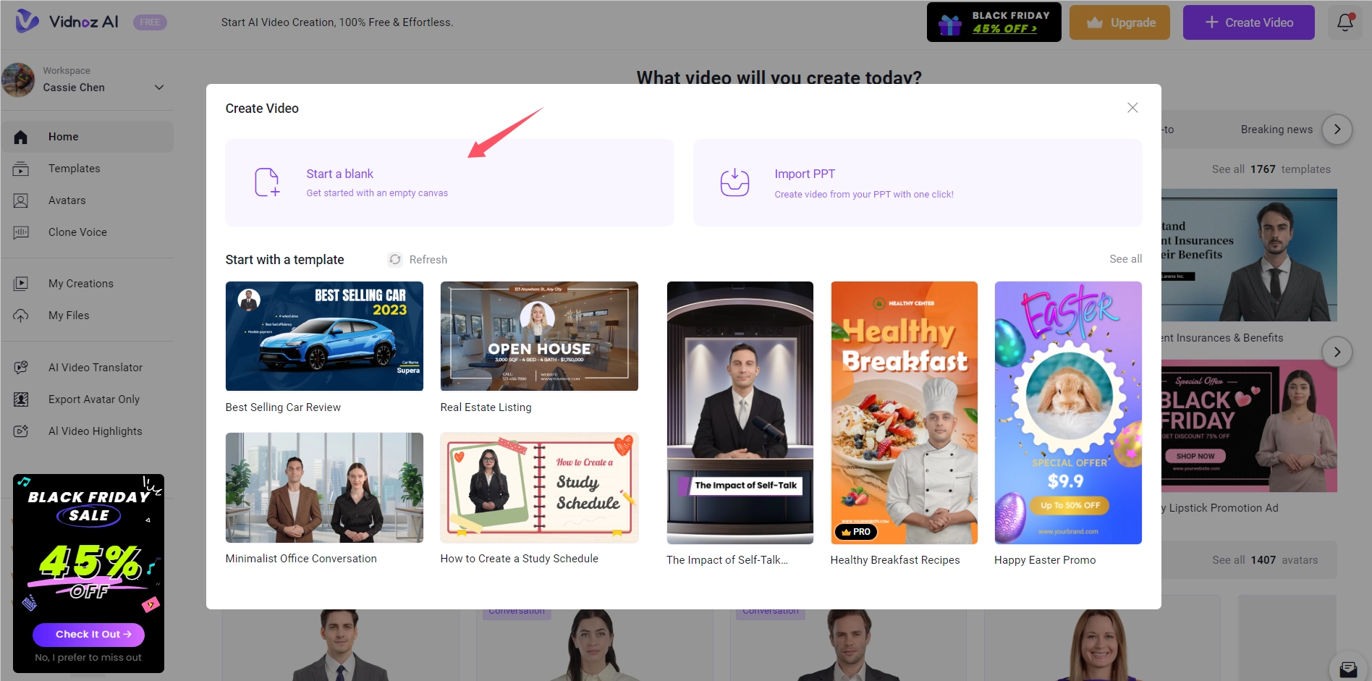This screenshot has width=1372, height=681.
Task: Click the AI Video Translator icon
Action: click(x=21, y=368)
